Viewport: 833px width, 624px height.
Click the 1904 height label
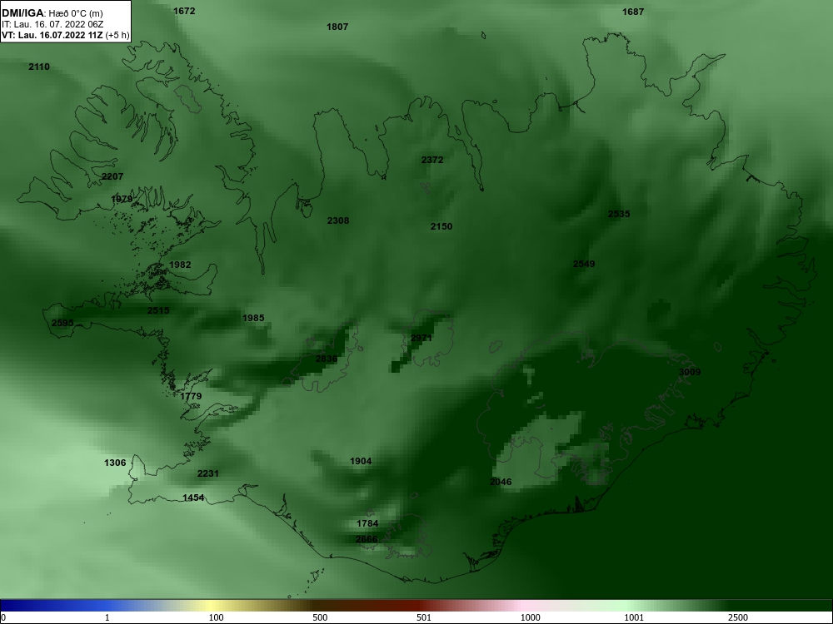361,461
